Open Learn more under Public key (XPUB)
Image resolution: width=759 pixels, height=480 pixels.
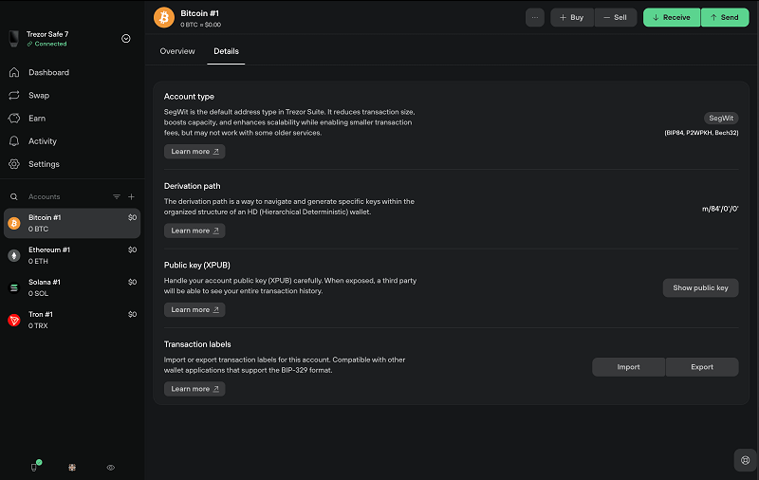pyautogui.click(x=194, y=309)
